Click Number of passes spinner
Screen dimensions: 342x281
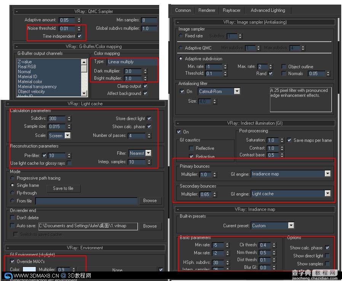149,136
